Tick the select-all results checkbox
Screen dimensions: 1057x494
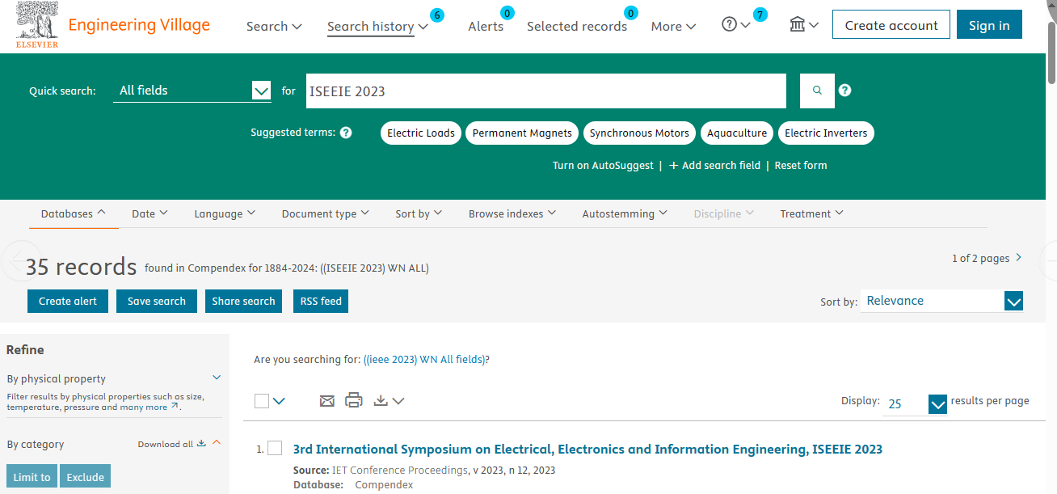262,400
